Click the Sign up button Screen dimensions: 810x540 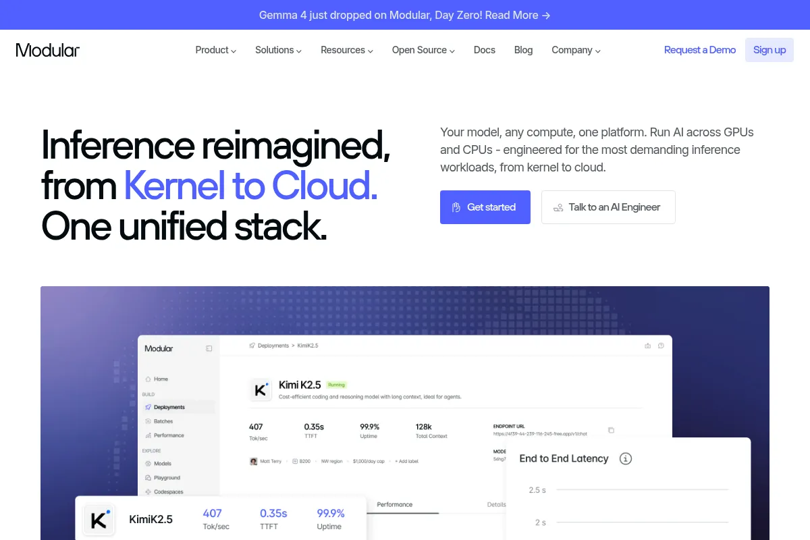coord(769,50)
